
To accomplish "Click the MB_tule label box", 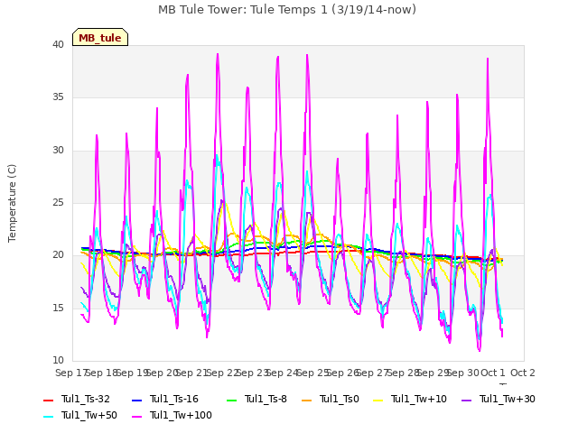I will point(100,37).
